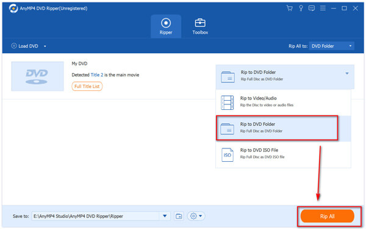This screenshot has width=366, height=229.
Task: Open the feedback chat bubble icon
Action: pyautogui.click(x=312, y=9)
